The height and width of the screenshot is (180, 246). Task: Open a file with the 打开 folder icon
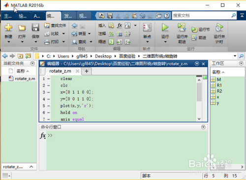[x=22, y=28]
